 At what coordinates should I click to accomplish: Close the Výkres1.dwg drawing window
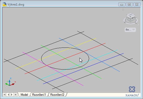click(137, 4)
